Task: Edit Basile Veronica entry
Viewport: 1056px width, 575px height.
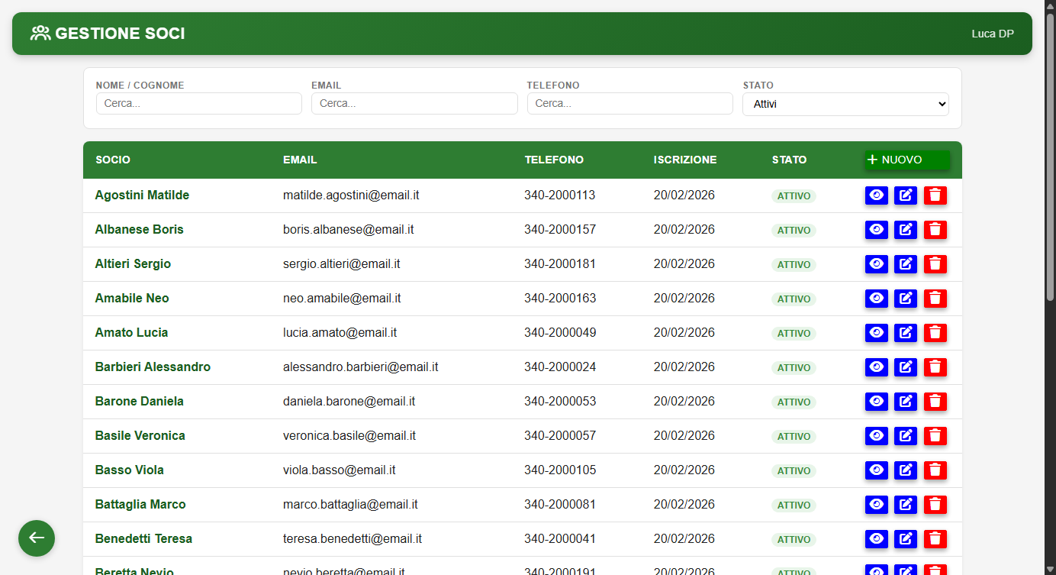Action: pyautogui.click(x=906, y=436)
